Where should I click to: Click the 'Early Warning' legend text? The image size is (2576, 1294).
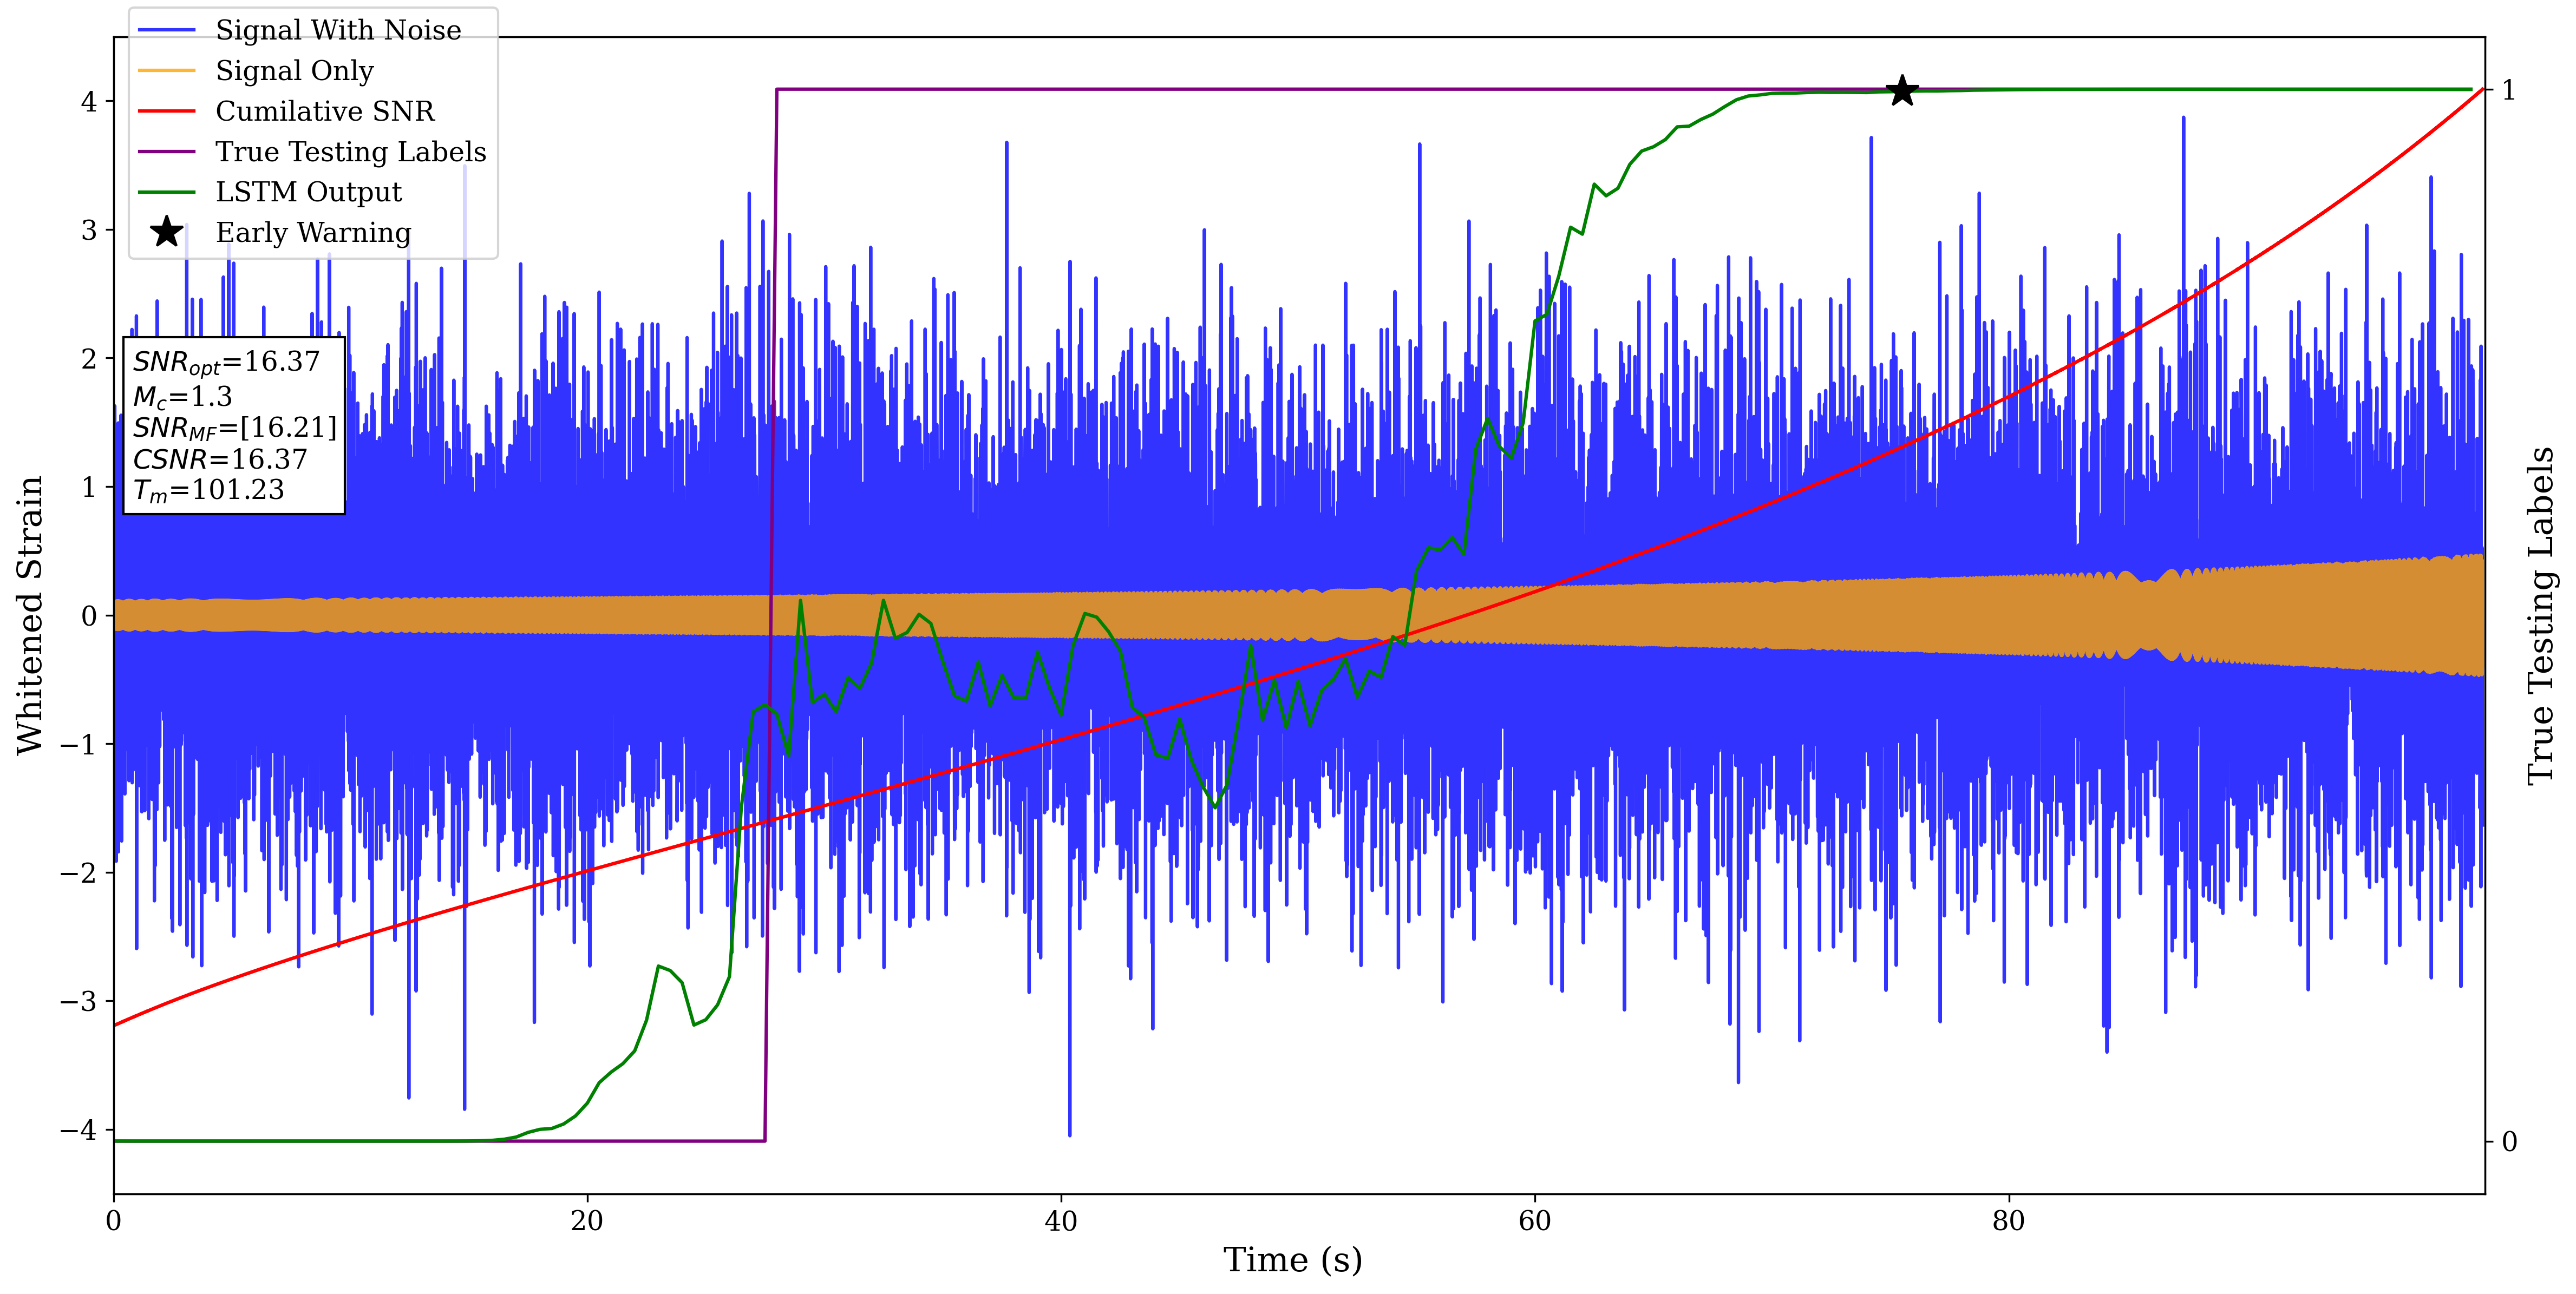pos(313,233)
